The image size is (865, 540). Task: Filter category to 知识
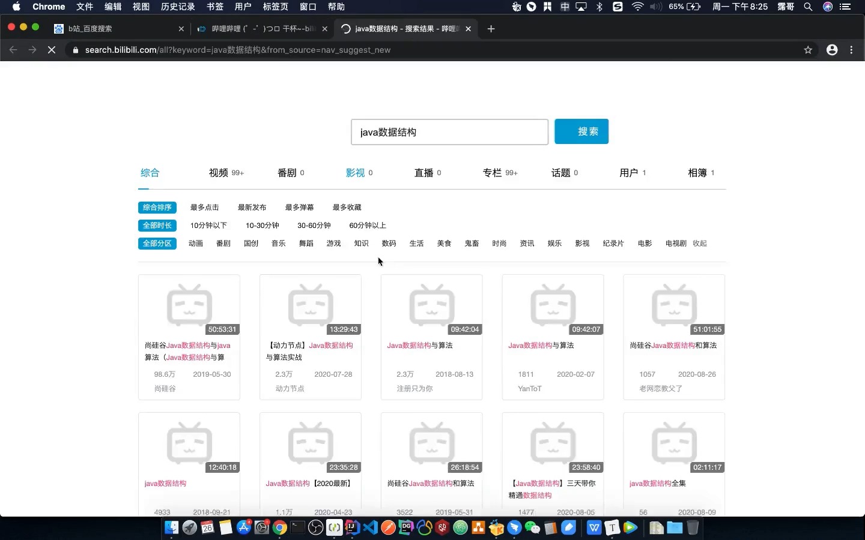(361, 244)
